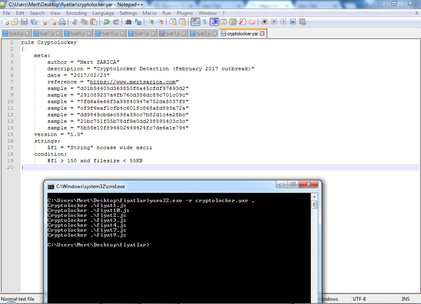Close the fiyat4.js tab
The height and width of the screenshot is (304, 421).
(28, 34)
